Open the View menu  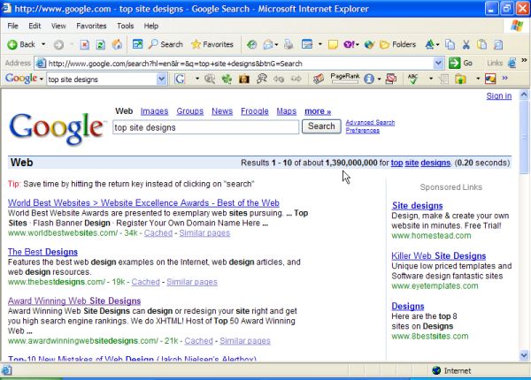pyautogui.click(x=58, y=26)
